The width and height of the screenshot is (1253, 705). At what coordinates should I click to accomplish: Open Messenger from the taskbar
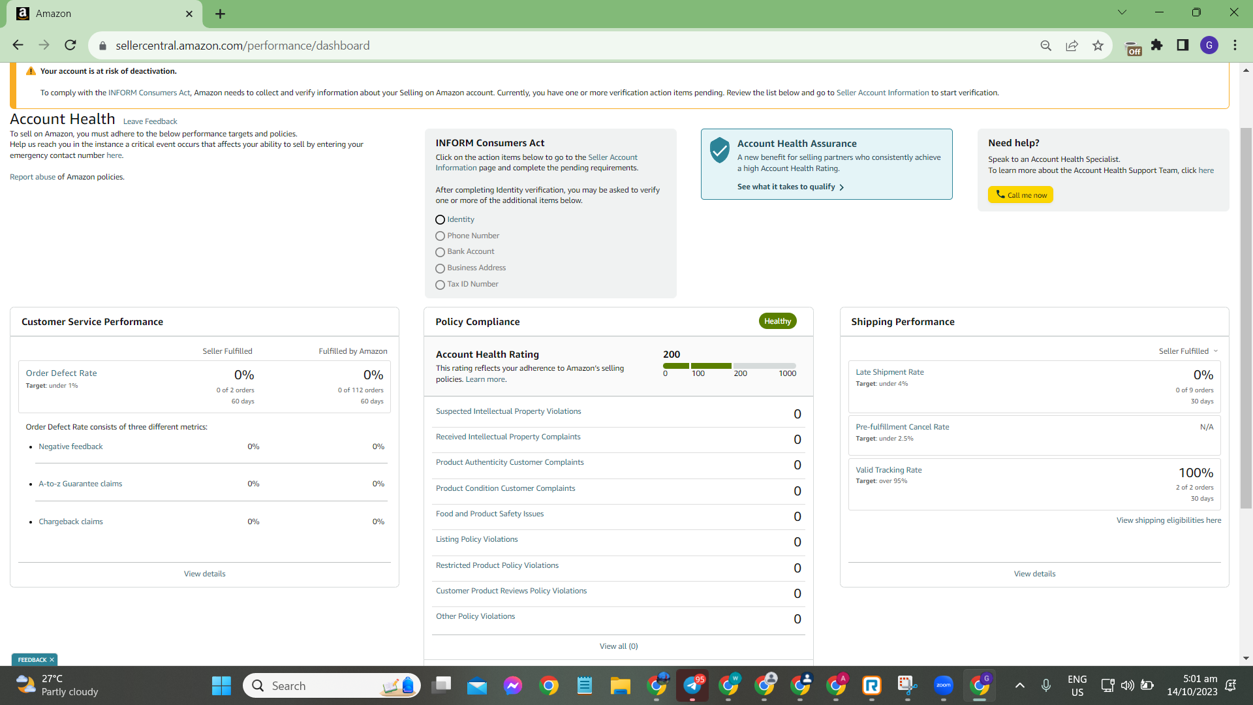pyautogui.click(x=513, y=685)
